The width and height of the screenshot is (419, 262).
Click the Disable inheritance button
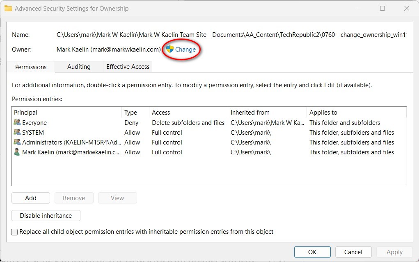(46, 216)
